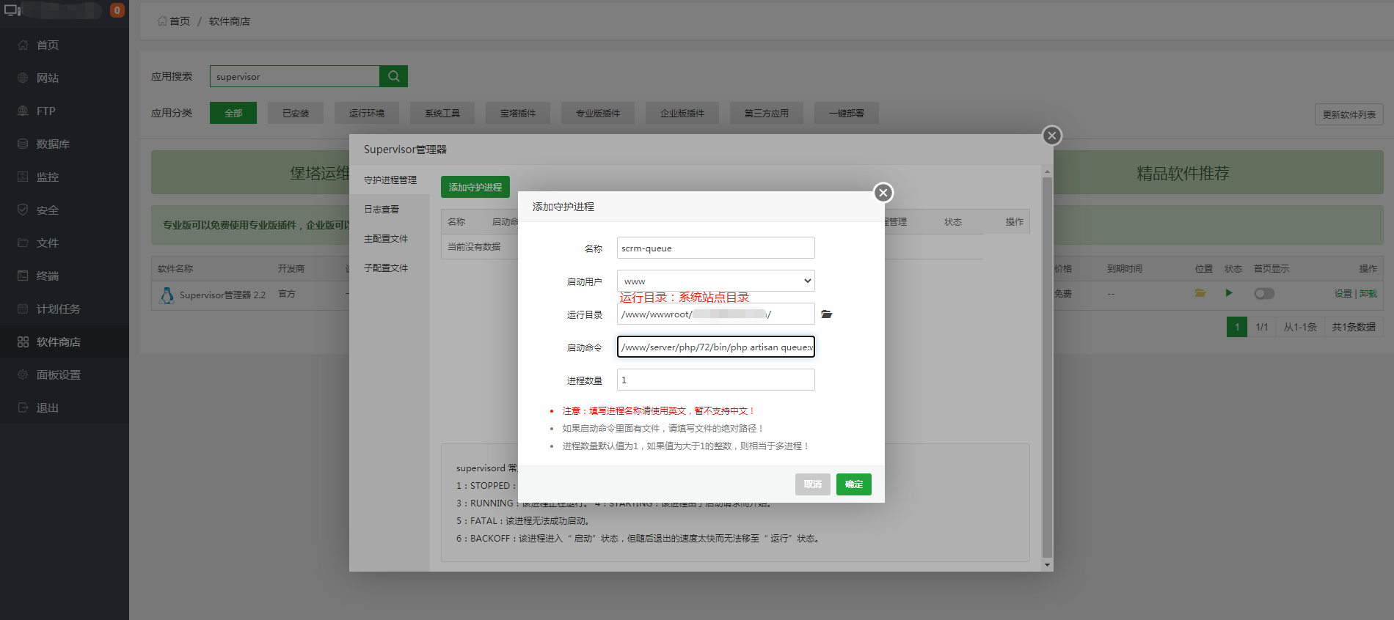Viewport: 1394px width, 620px height.
Task: Click the 退出 logout icon
Action: coord(23,407)
